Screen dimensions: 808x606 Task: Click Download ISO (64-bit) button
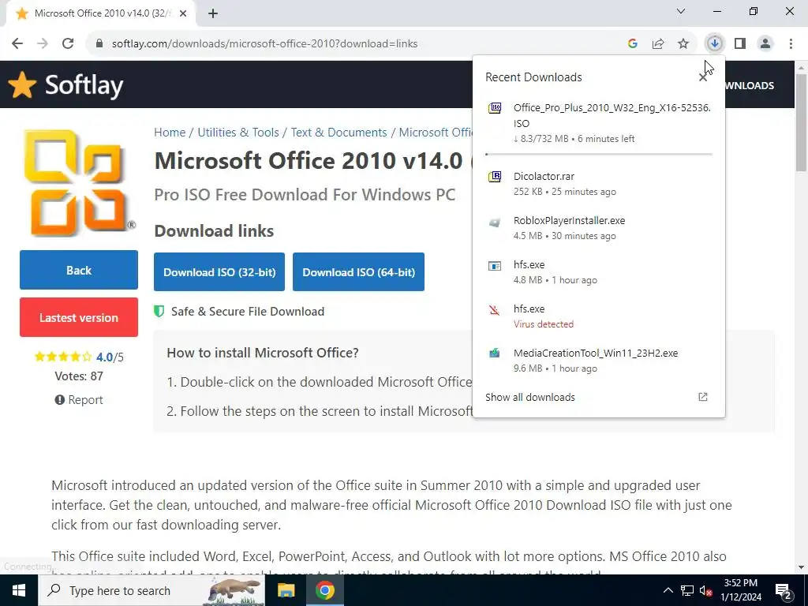click(x=359, y=272)
